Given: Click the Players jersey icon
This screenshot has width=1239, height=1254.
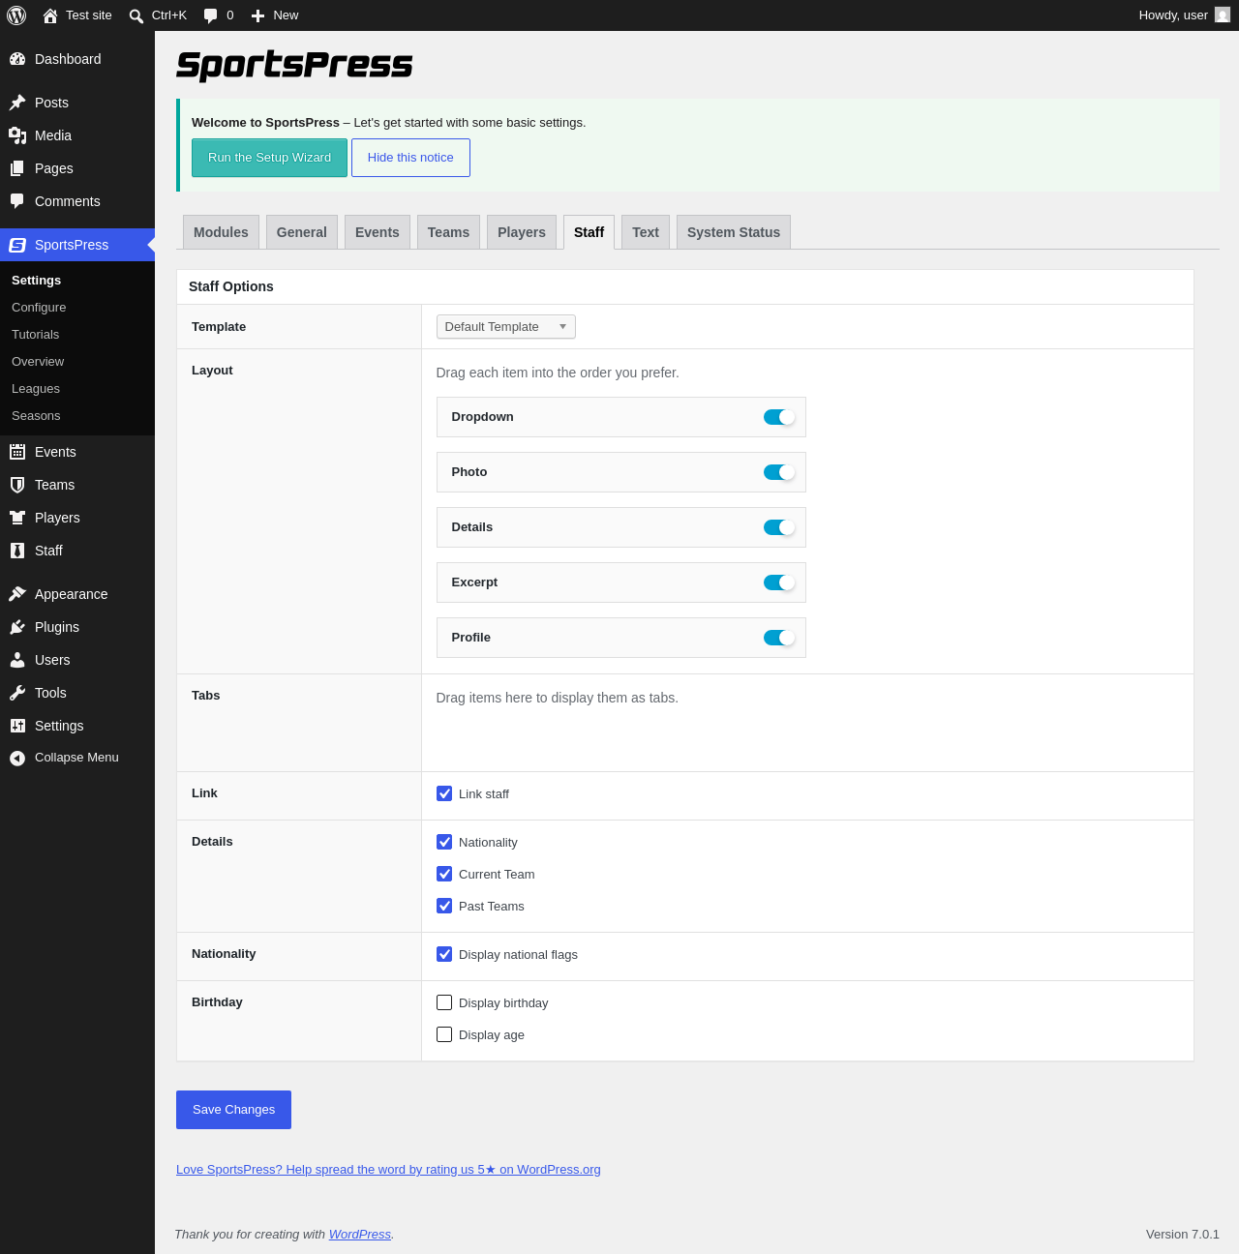Looking at the screenshot, I should [x=17, y=518].
